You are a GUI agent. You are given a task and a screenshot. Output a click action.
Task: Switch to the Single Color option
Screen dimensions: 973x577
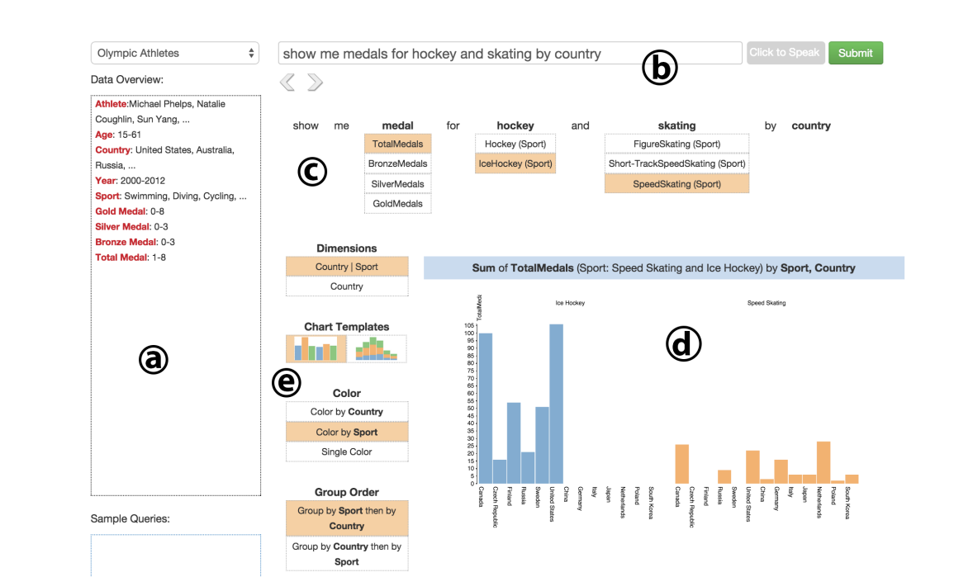[x=347, y=452]
